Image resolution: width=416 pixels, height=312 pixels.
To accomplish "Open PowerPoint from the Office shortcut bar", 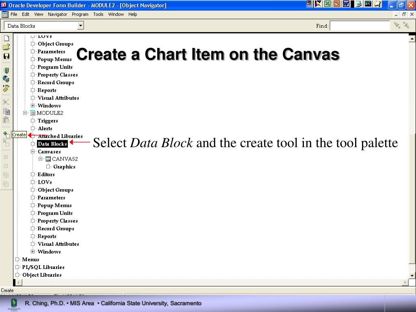I will click(337, 4).
